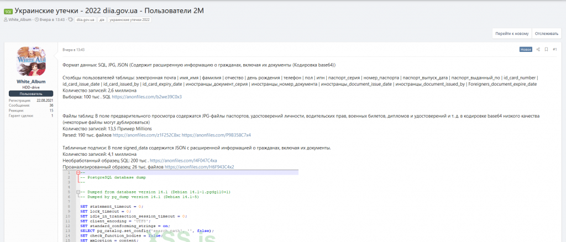
Task: Open the White_Album username under avatar
Action: pos(31,82)
